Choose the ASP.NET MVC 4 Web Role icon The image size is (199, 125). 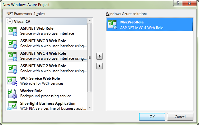coord(12,56)
